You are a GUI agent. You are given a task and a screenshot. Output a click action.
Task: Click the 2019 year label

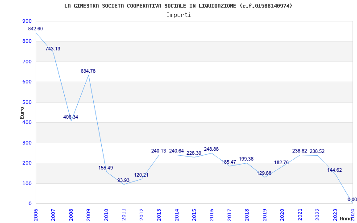[x=265, y=215]
